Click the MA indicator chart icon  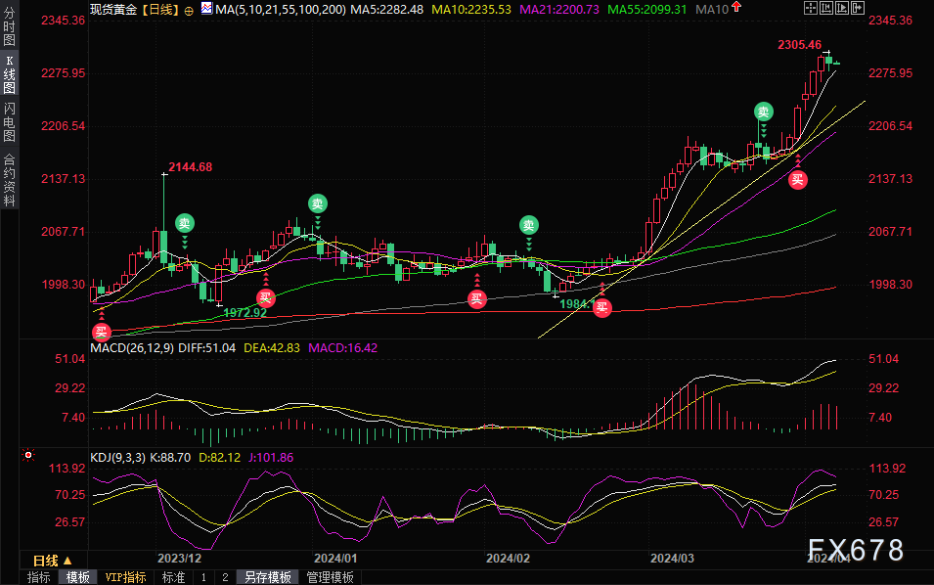coord(204,8)
